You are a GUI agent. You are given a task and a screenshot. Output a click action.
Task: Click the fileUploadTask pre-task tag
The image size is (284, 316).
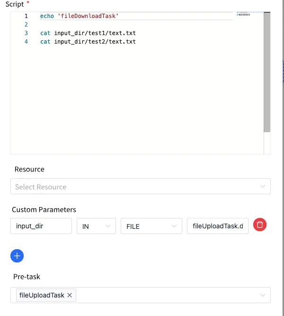(x=42, y=295)
